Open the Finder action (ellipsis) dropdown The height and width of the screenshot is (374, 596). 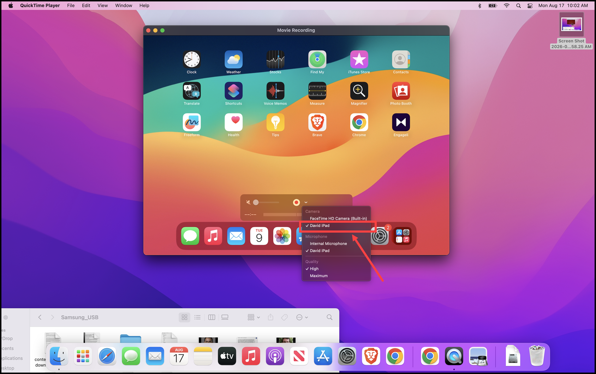[302, 317]
